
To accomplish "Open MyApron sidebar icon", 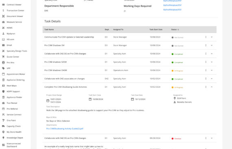I will [3, 34].
